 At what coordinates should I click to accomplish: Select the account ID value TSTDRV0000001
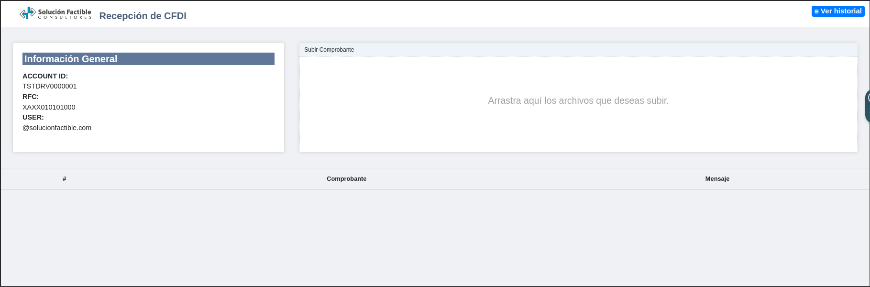tap(49, 86)
